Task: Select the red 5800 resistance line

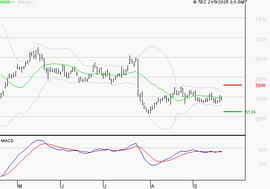Action: click(x=233, y=85)
